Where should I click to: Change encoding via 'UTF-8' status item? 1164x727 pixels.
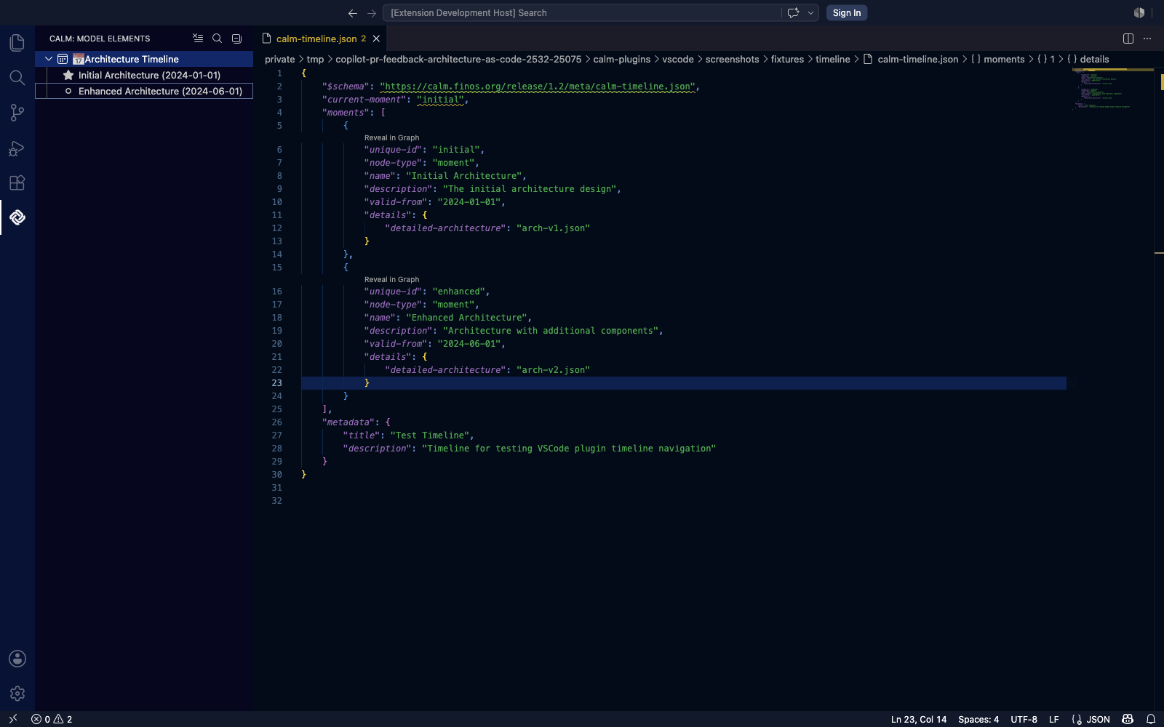click(x=1024, y=719)
